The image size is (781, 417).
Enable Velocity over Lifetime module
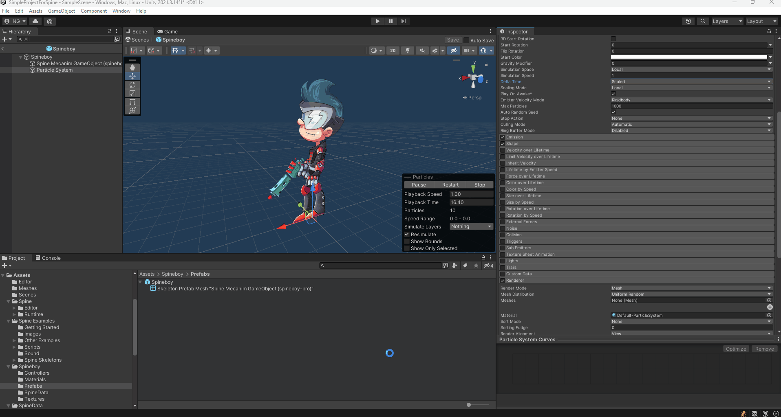pos(503,150)
